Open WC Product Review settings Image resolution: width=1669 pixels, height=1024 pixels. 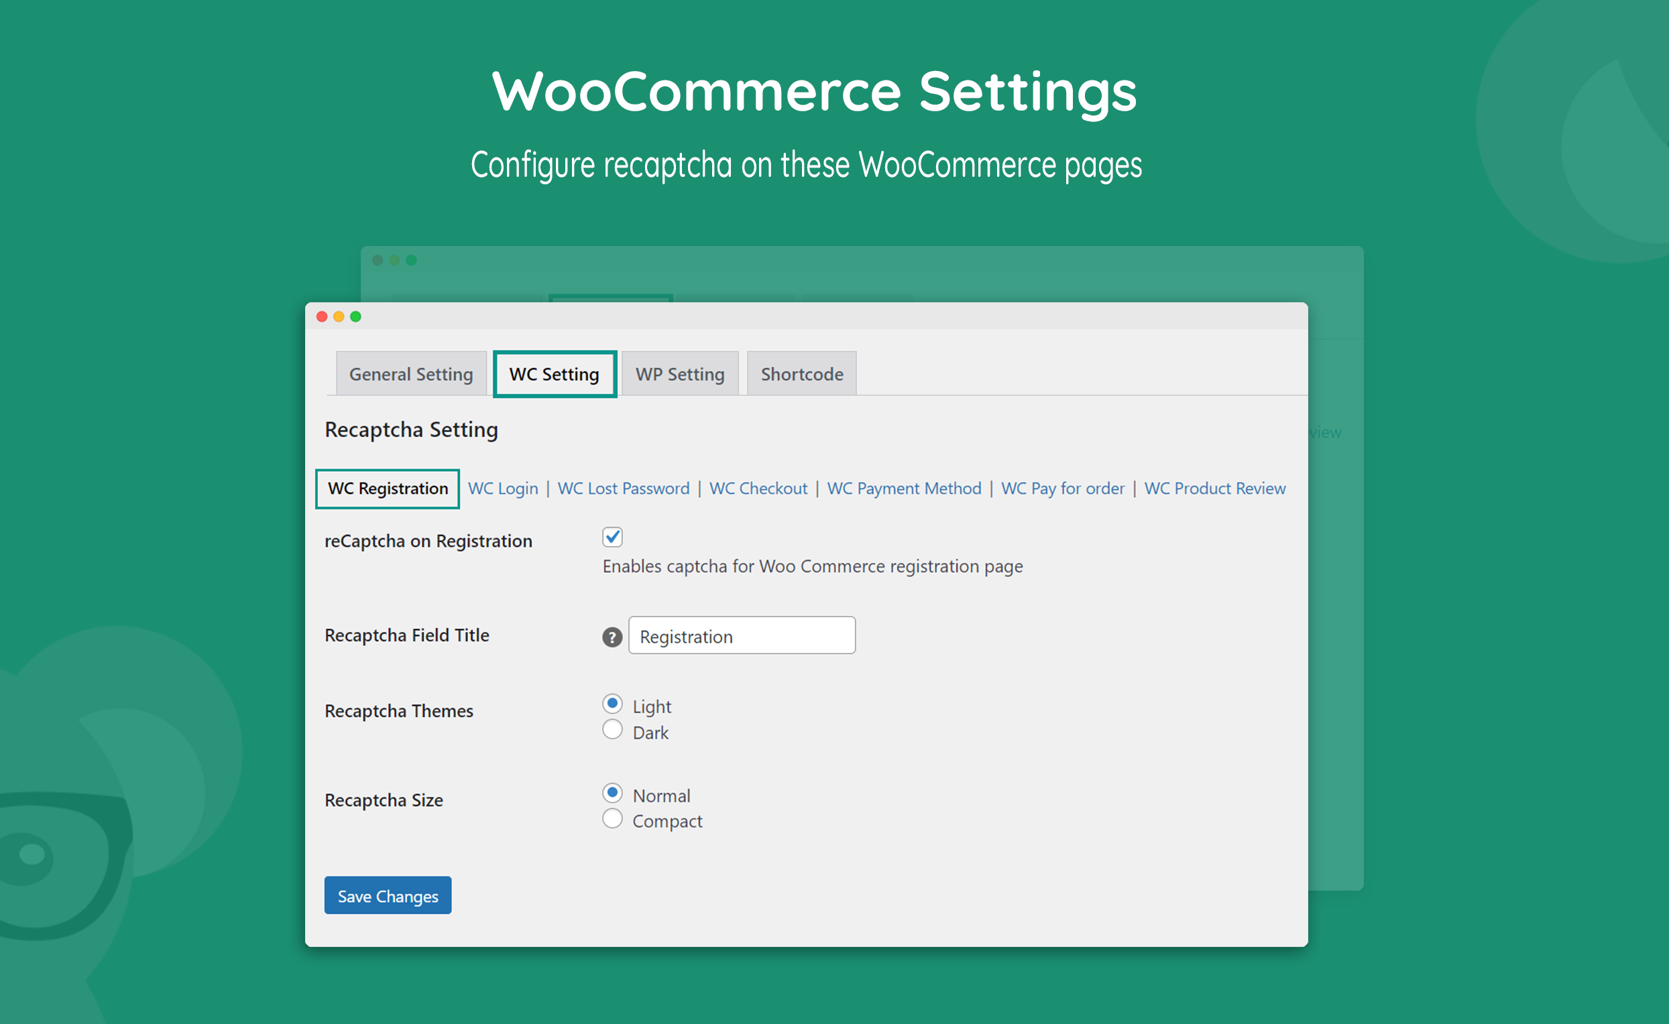tap(1214, 489)
